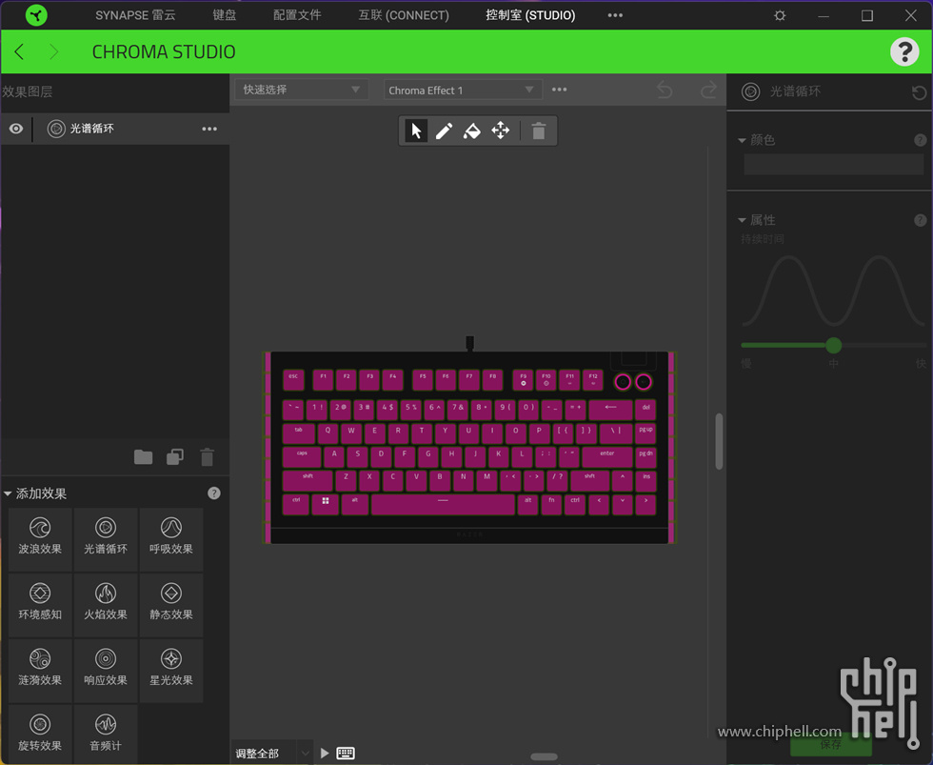Image resolution: width=933 pixels, height=765 pixels.
Task: Collapse the 属性 section
Action: coord(742,220)
